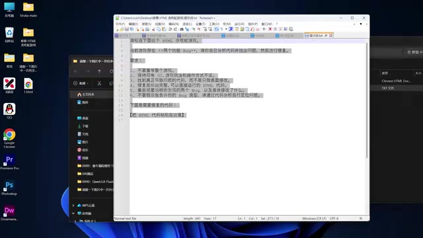Toggle synchronized horizontal scrolling icon
Image resolution: width=423 pixels, height=238 pixels.
coord(210,29)
